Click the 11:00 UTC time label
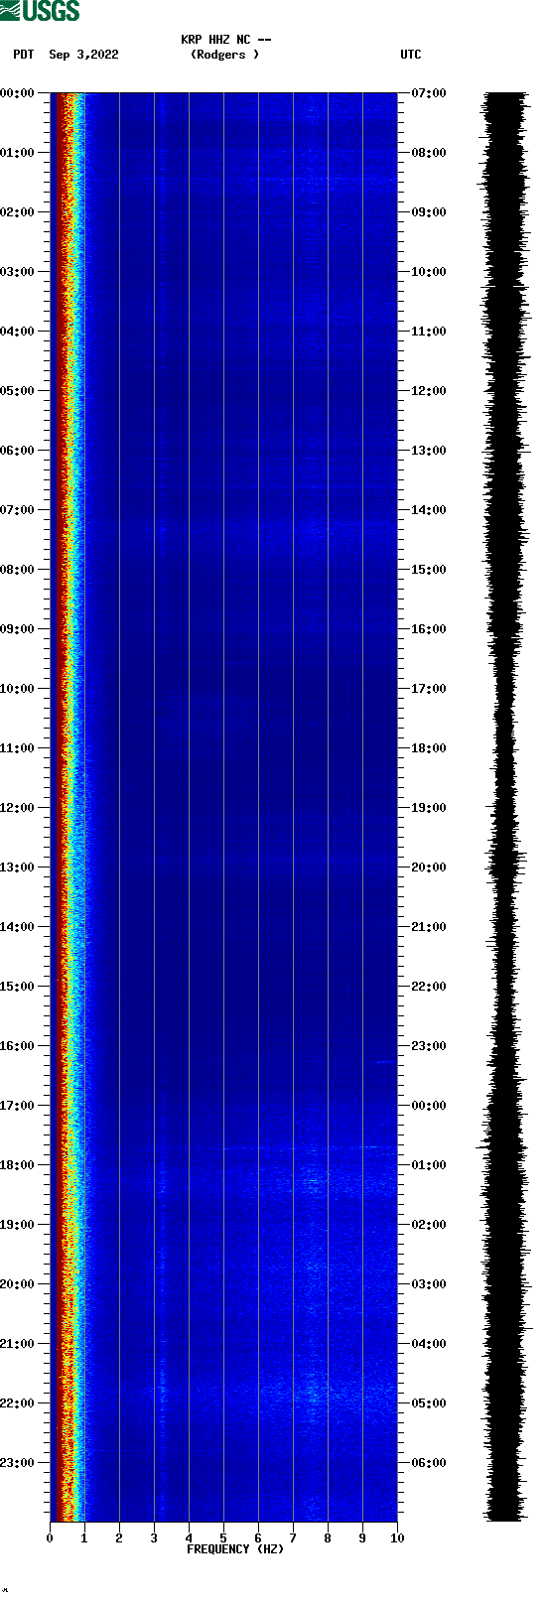This screenshot has height=1601, width=548. tap(429, 332)
